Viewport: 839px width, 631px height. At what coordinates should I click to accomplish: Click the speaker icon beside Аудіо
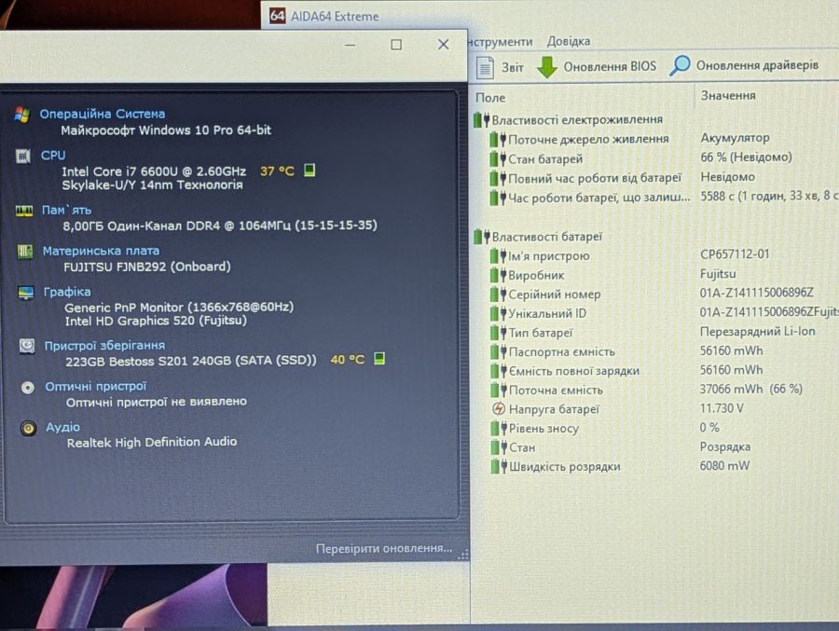(x=28, y=428)
